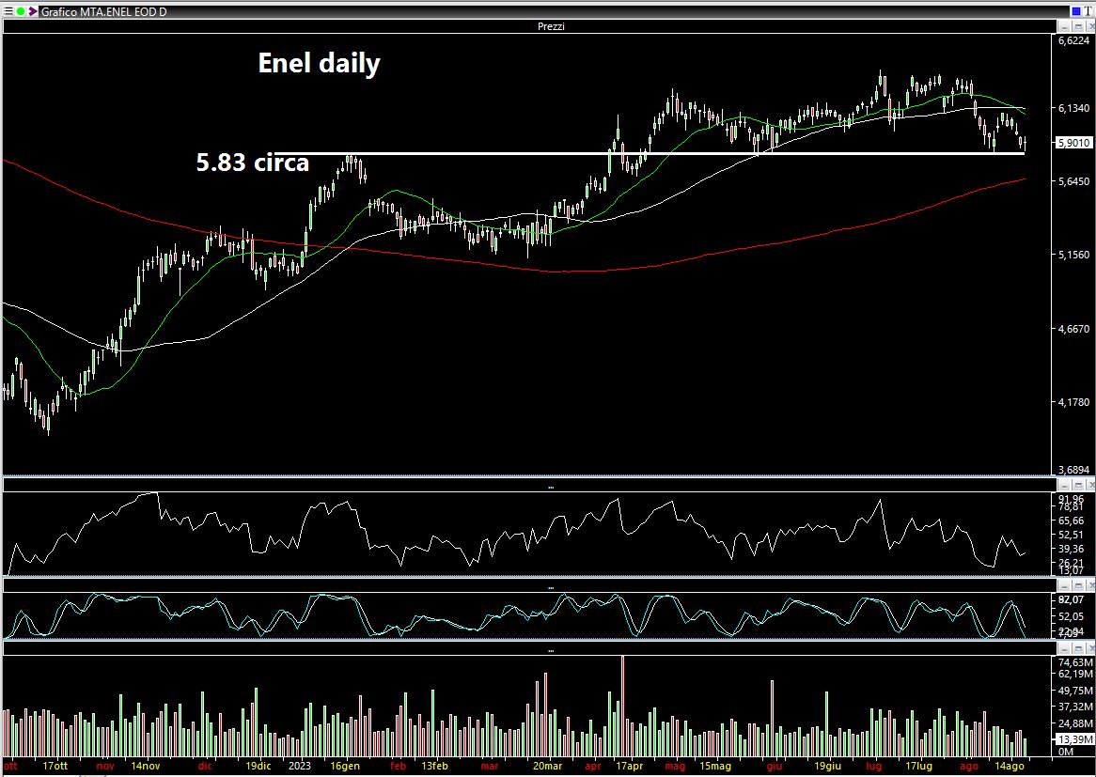1096x777 pixels.
Task: Click the green status circle icon
Action: coord(21,11)
